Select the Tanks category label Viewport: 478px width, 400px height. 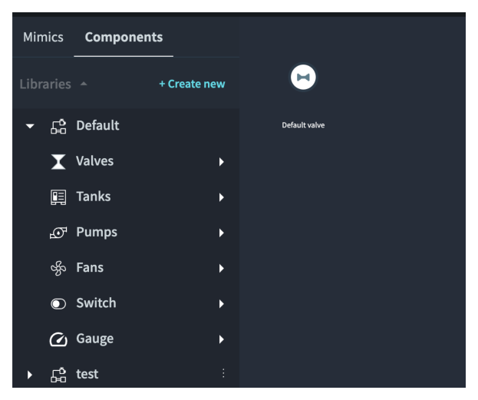(x=94, y=197)
